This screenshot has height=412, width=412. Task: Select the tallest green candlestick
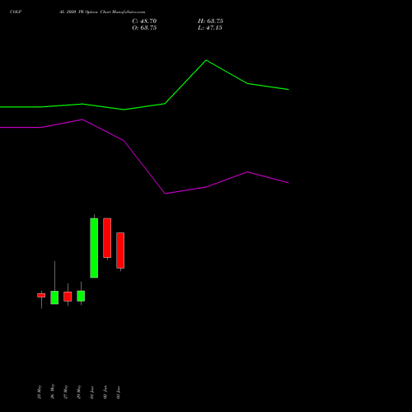pyautogui.click(x=94, y=248)
